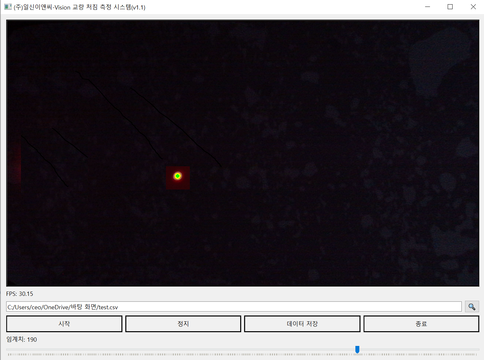Click the threshold slider handle

(x=357, y=350)
